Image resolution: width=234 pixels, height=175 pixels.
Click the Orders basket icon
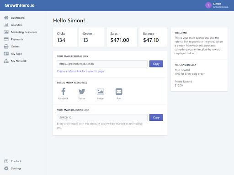tap(6, 46)
